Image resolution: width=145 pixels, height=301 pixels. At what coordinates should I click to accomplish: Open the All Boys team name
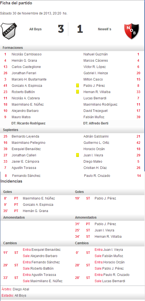click(x=35, y=29)
